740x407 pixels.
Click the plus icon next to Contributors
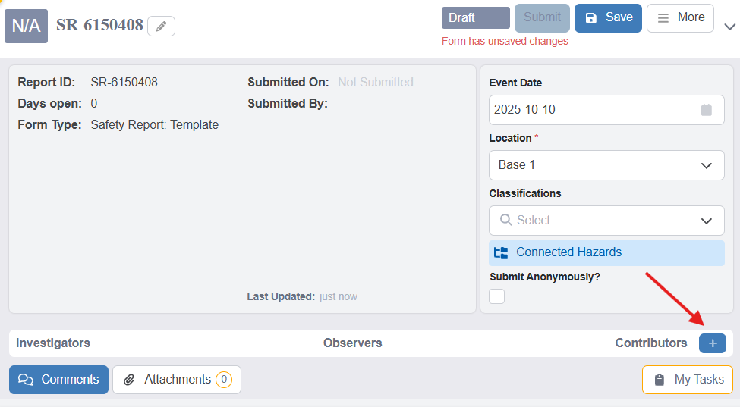click(712, 343)
